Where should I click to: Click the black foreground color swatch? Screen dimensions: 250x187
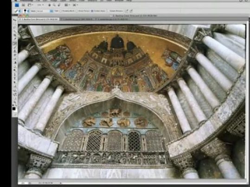tap(14, 108)
